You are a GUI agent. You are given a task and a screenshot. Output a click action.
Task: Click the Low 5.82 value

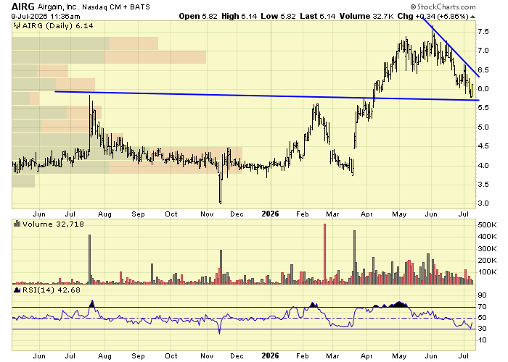click(278, 16)
